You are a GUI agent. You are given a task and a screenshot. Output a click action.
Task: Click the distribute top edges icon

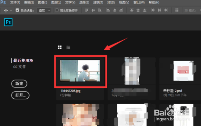tap(131, 10)
